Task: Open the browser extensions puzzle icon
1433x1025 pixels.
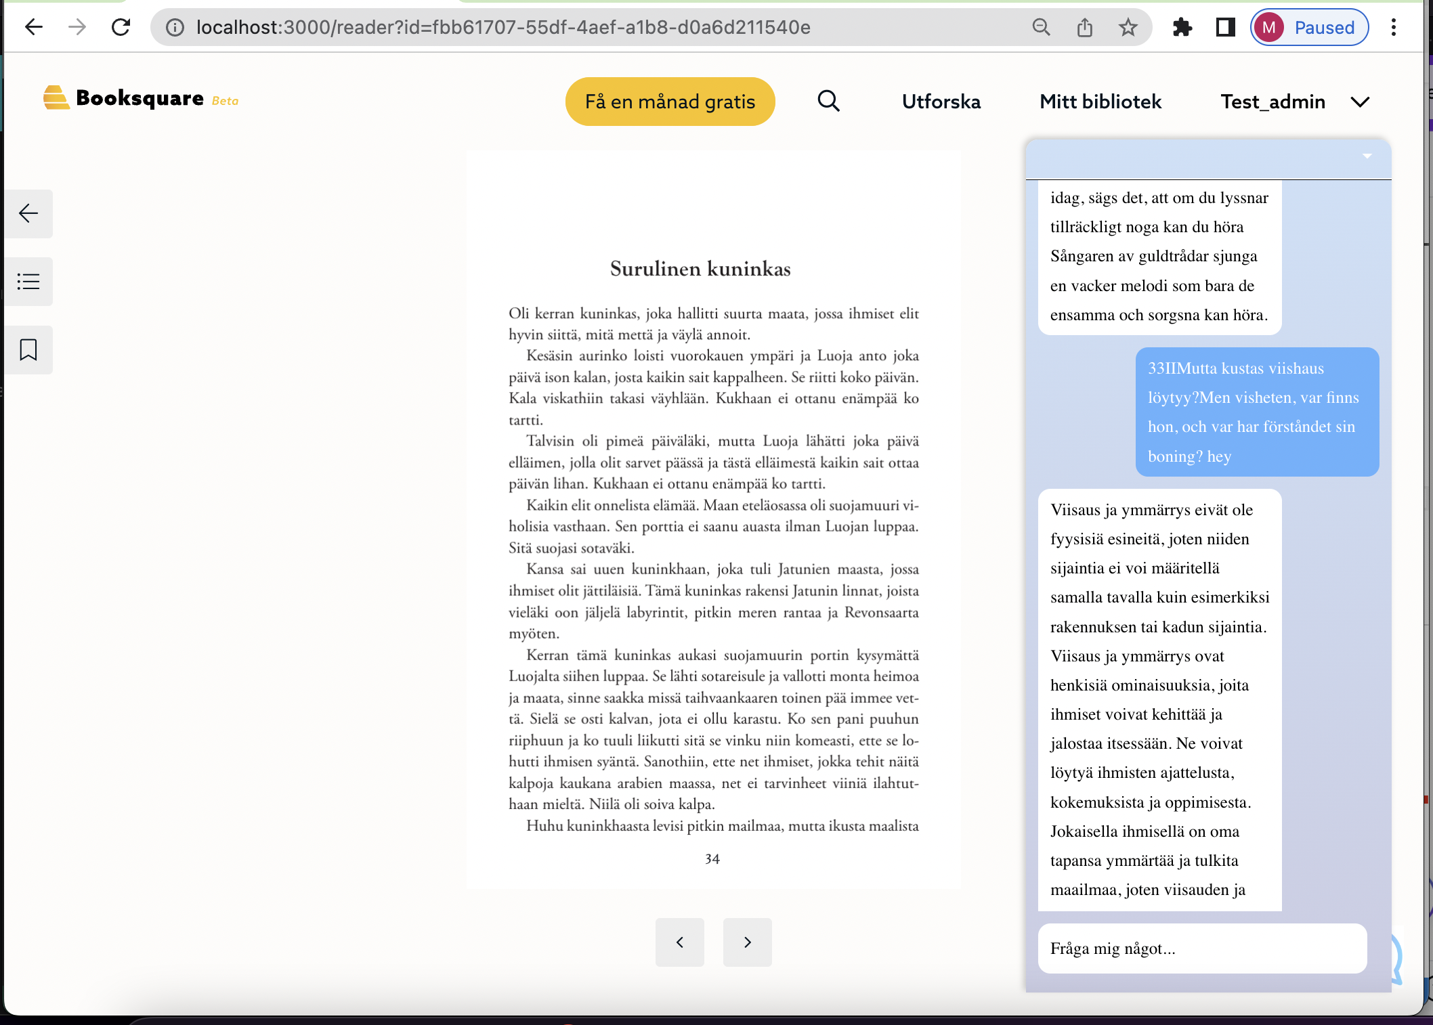Action: point(1182,28)
